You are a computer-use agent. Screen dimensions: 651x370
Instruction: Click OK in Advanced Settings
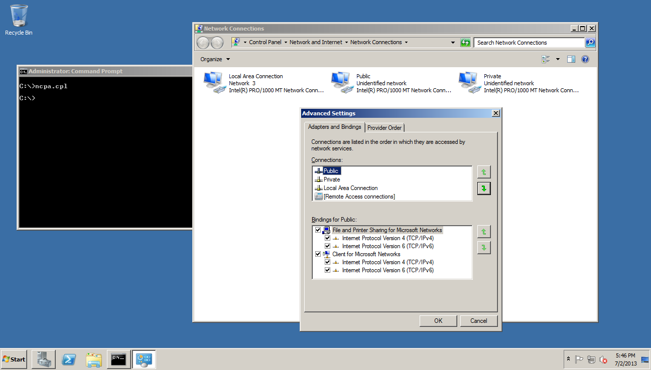point(438,321)
